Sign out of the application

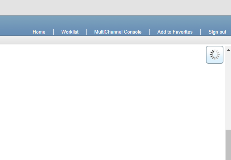click(x=217, y=32)
